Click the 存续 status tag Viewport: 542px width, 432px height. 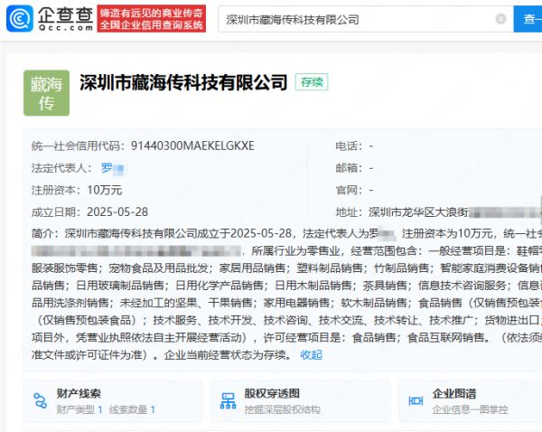tap(312, 82)
